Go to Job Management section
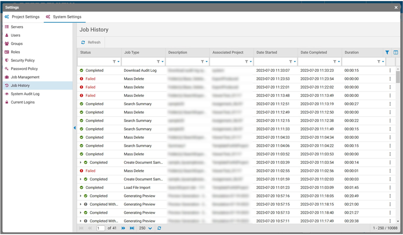 point(25,77)
